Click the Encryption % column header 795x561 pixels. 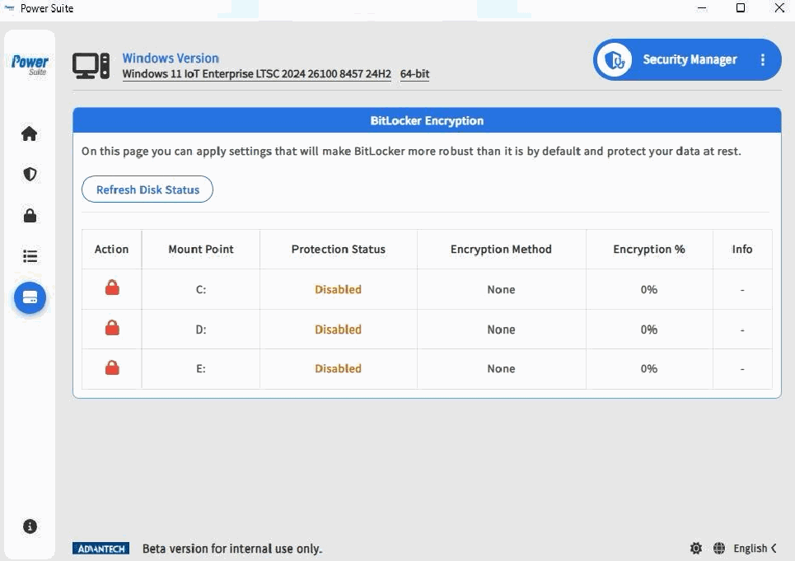click(x=649, y=250)
